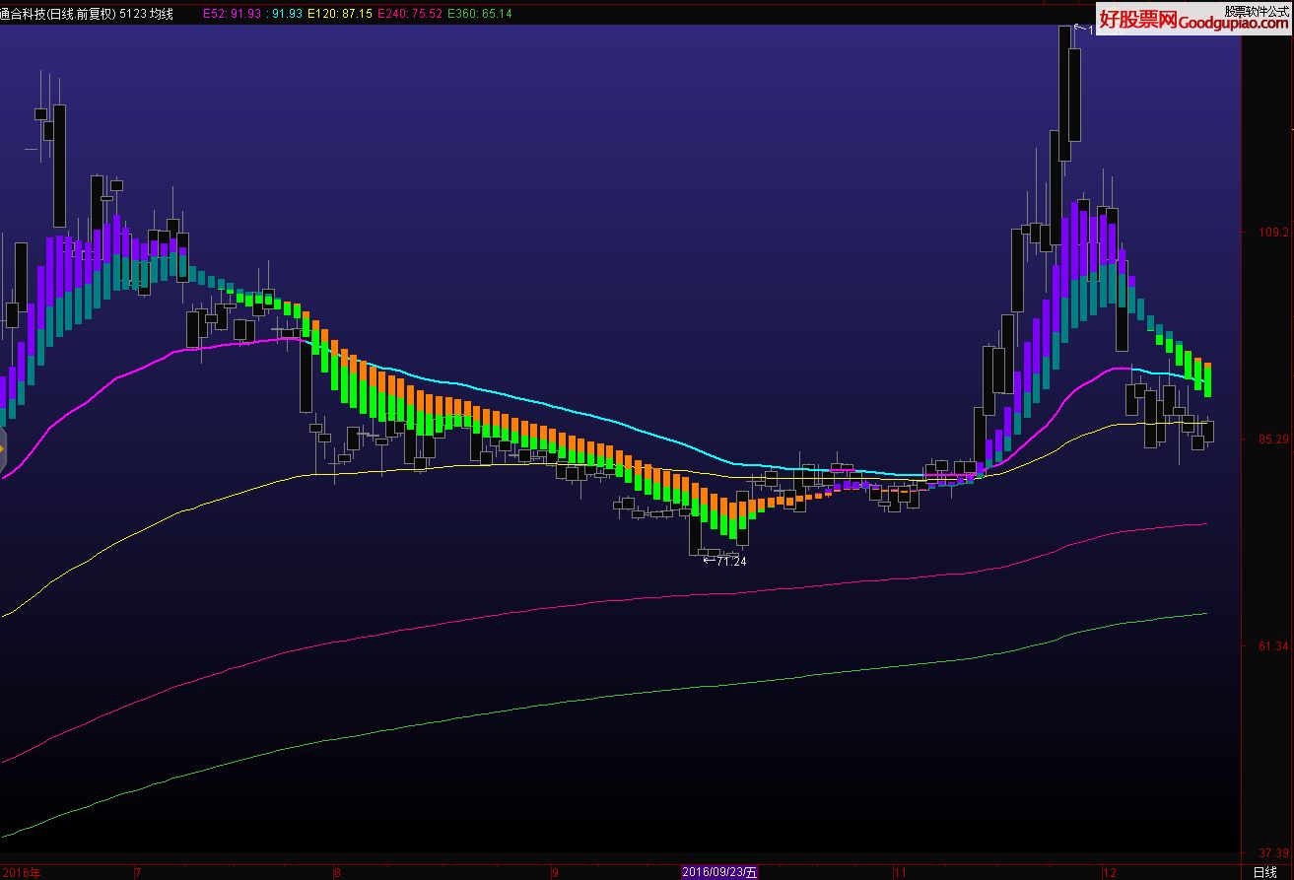Viewport: 1294px width, 880px height.
Task: Click the 2016年 date axis label
Action: (21, 872)
